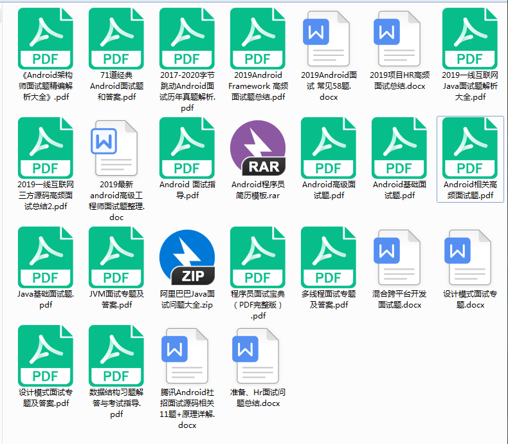Click the 设计模式面试专题.docx Word icon
This screenshot has width=508, height=444.
coord(468,257)
